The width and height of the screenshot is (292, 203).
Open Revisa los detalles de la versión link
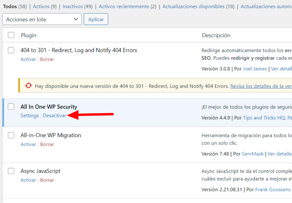[x=261, y=86]
